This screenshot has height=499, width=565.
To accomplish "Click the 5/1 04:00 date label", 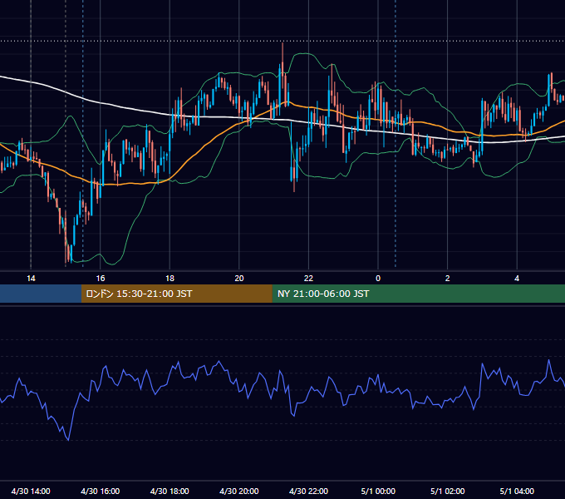I will [517, 491].
